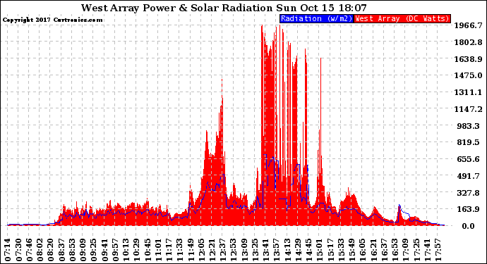Click the 07:46 time label
This screenshot has height=264, width=487.
coord(30,250)
